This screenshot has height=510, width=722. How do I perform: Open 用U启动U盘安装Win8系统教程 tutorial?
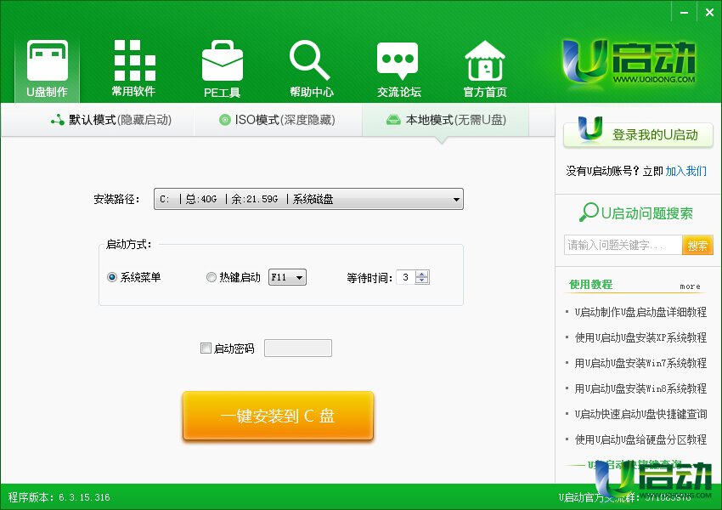tap(640, 388)
